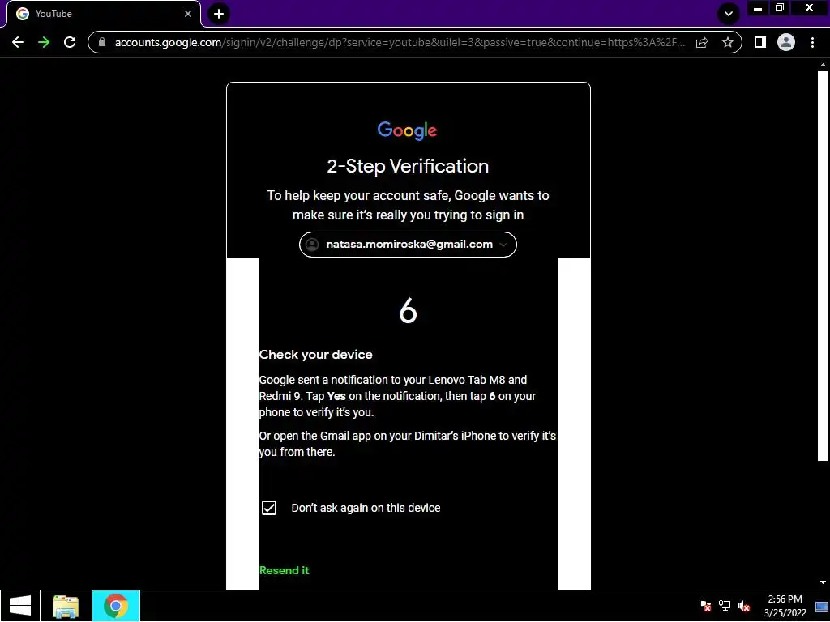Bookmark this page with star icon
This screenshot has width=830, height=622.
point(728,42)
